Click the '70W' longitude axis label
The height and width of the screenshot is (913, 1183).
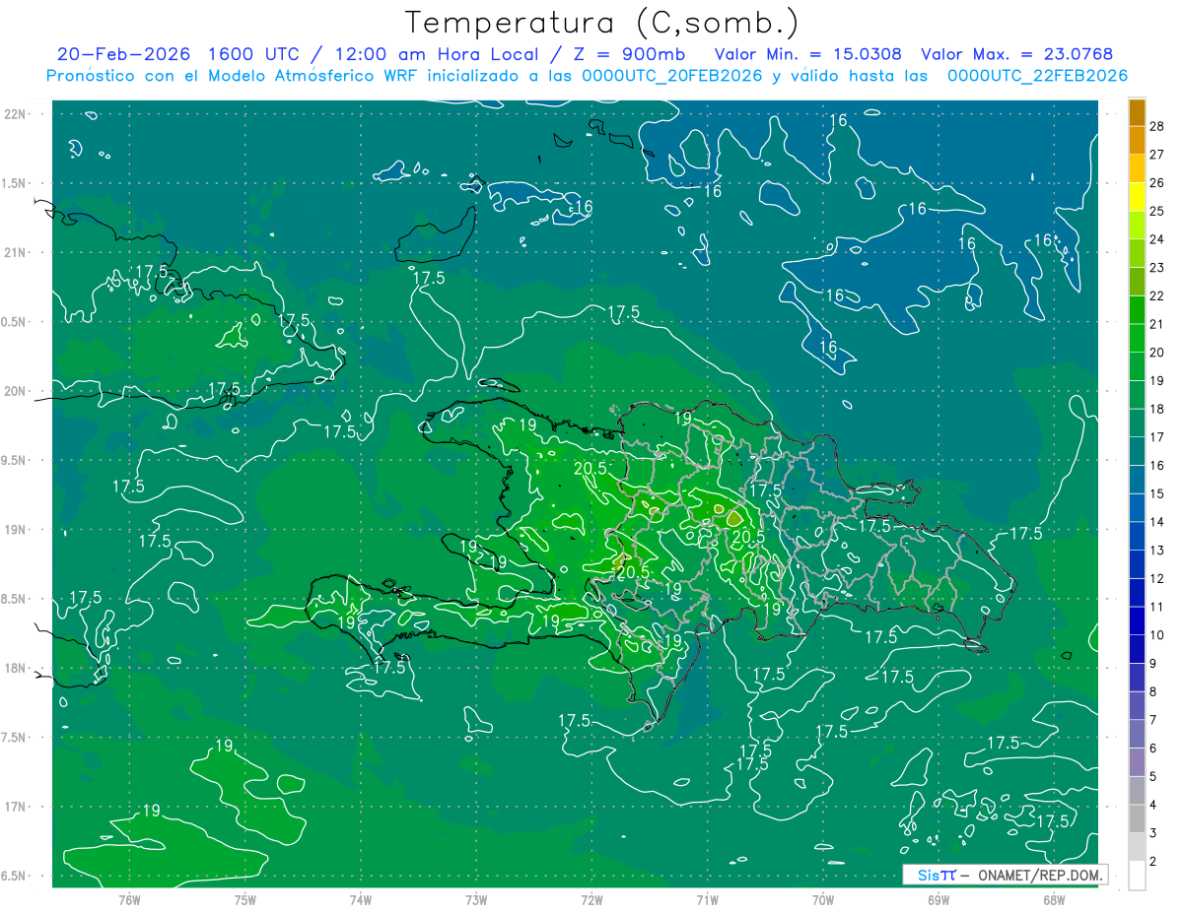point(822,899)
